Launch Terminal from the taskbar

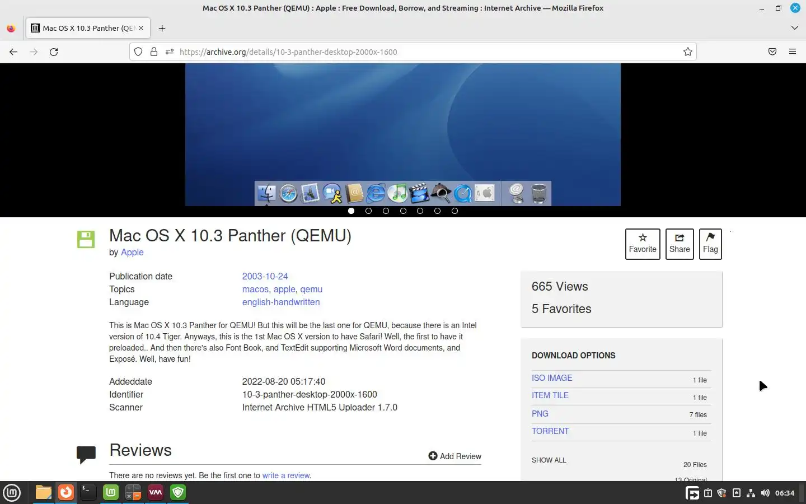coord(88,492)
